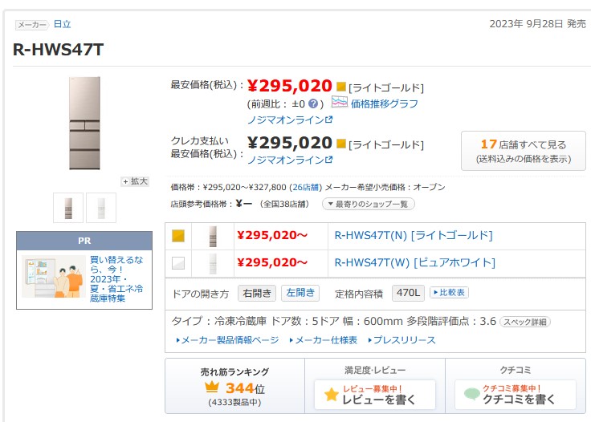Open the 比較表 comparison table
The height and width of the screenshot is (422, 591).
449,293
